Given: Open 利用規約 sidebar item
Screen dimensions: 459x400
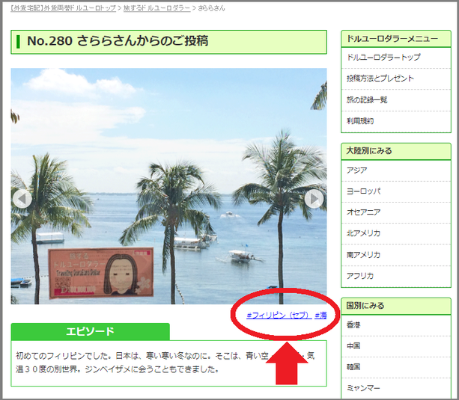Looking at the screenshot, I should 360,120.
